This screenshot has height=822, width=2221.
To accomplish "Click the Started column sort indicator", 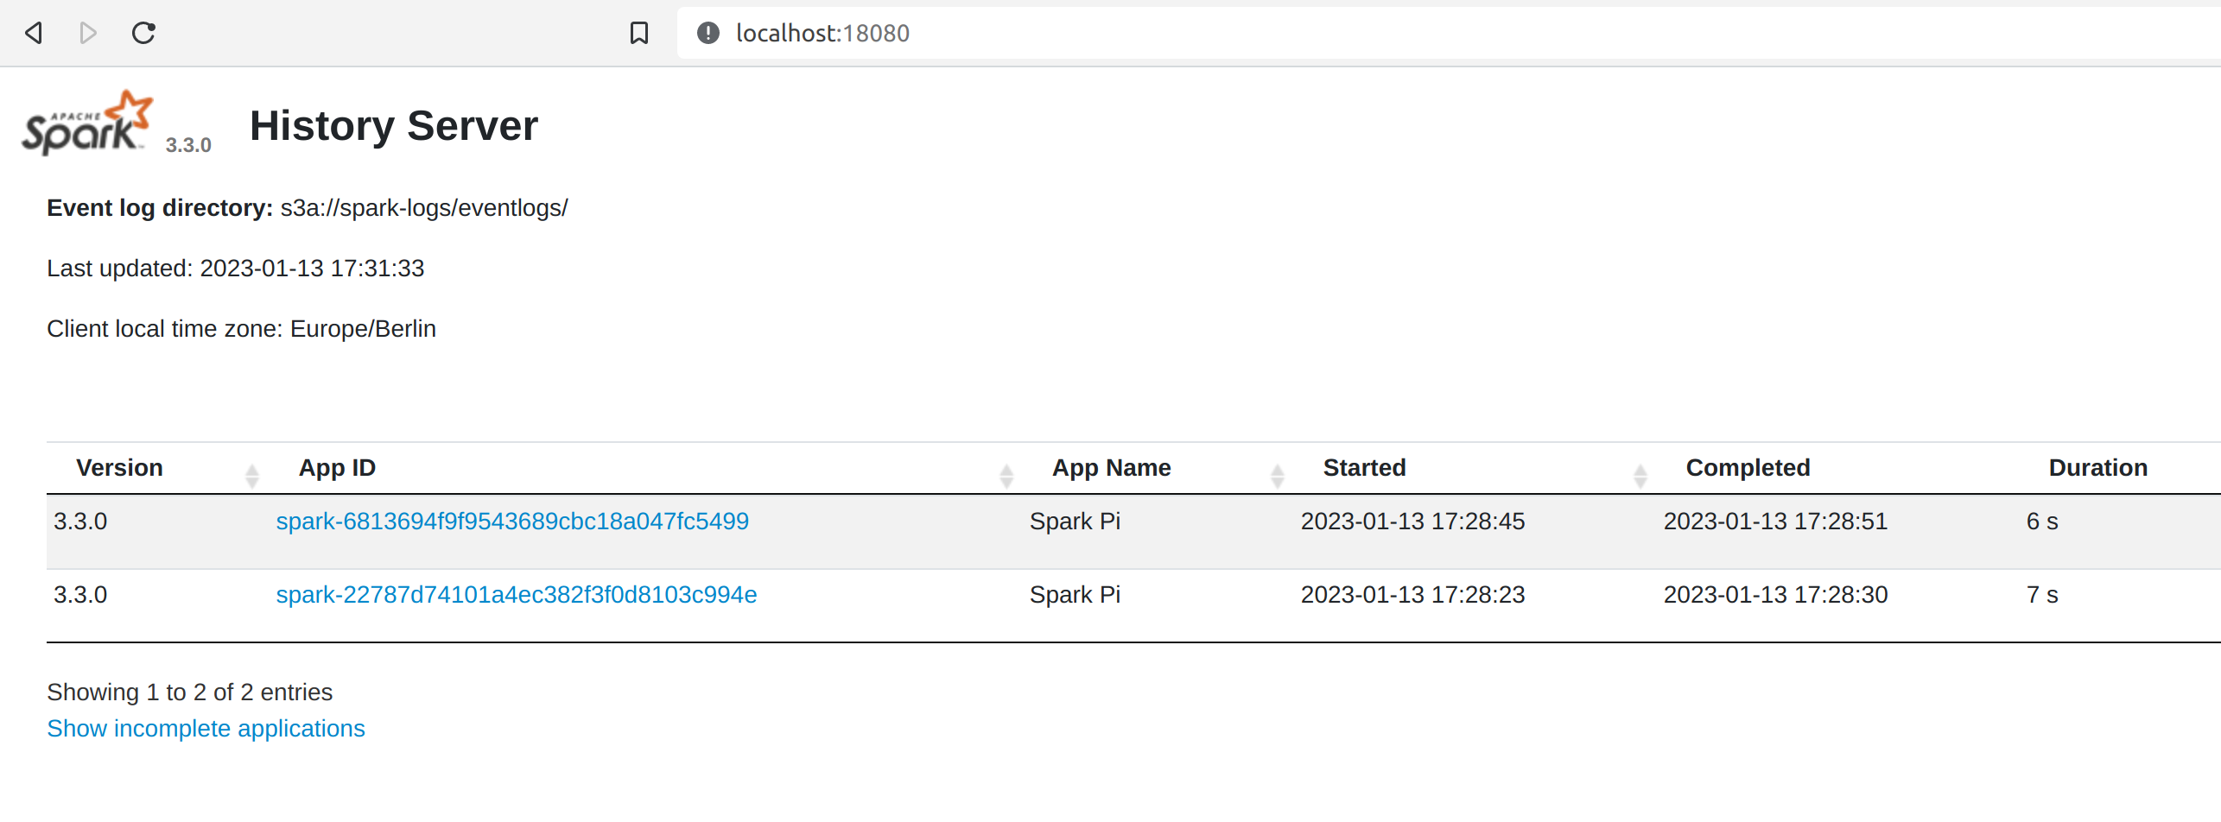I will 1640,474.
